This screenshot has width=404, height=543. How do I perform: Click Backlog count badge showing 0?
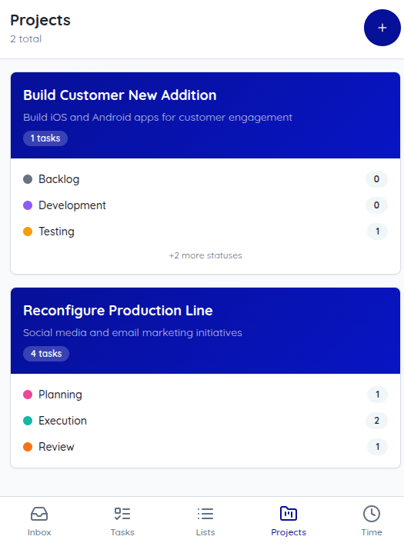pos(376,179)
